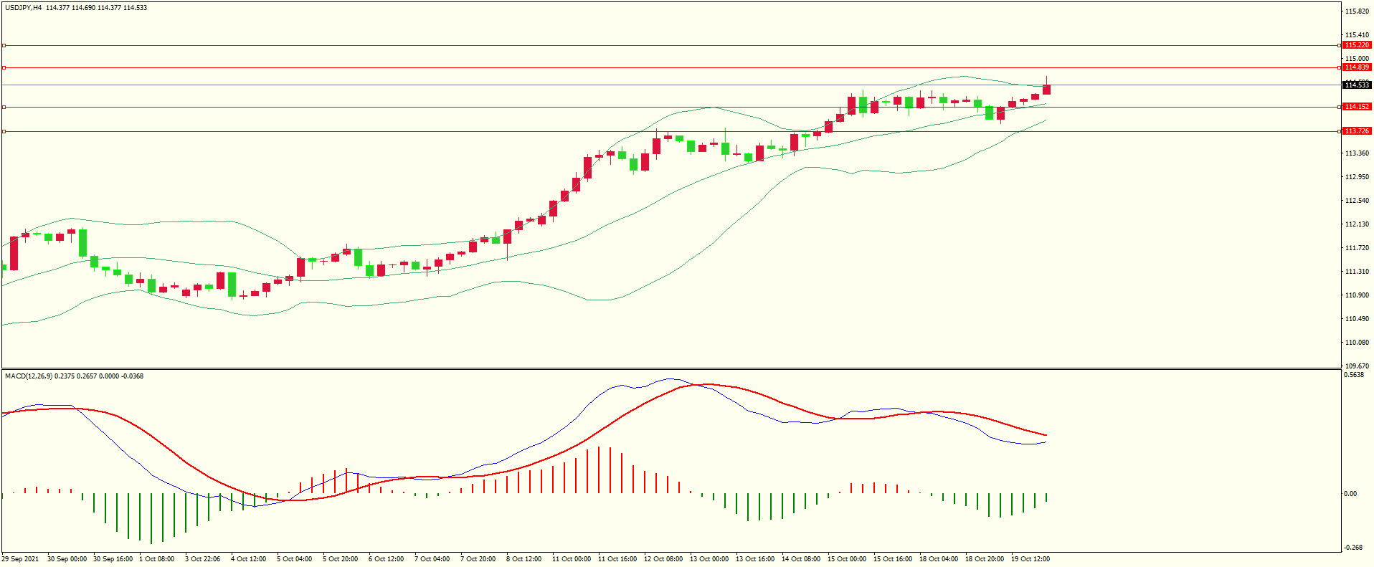Click the 7 Oct 04:00 time label
Image resolution: width=1374 pixels, height=567 pixels.
[432, 559]
